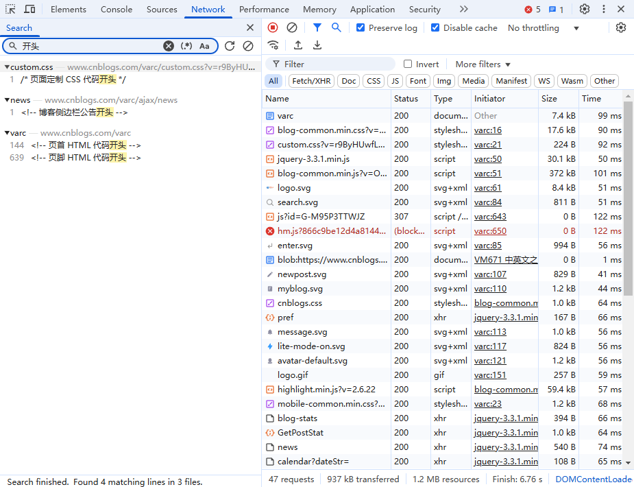Select the logo.svg request row
634x487 pixels.
443,188
